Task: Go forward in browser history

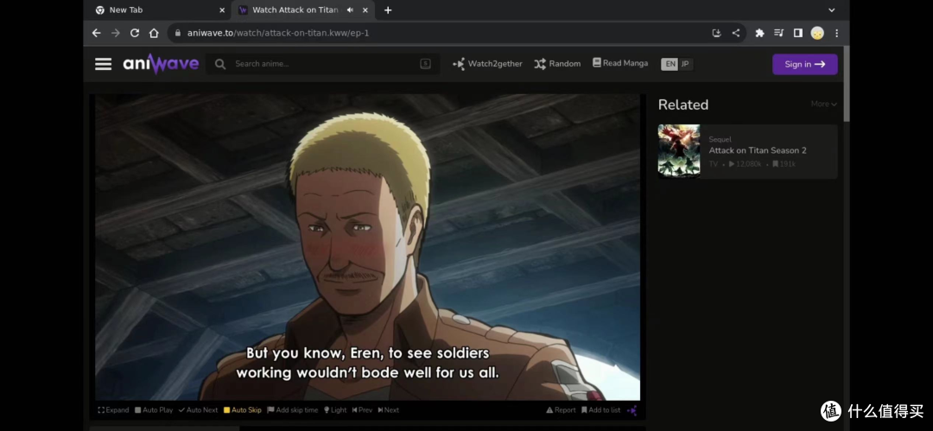Action: (x=116, y=33)
